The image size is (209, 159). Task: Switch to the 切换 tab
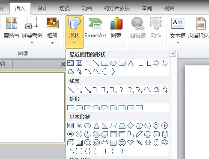pos(65,8)
